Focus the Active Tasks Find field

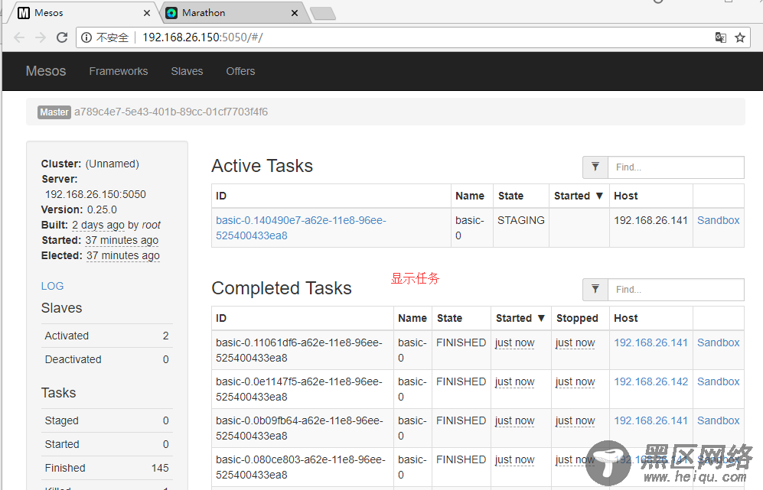click(x=676, y=167)
